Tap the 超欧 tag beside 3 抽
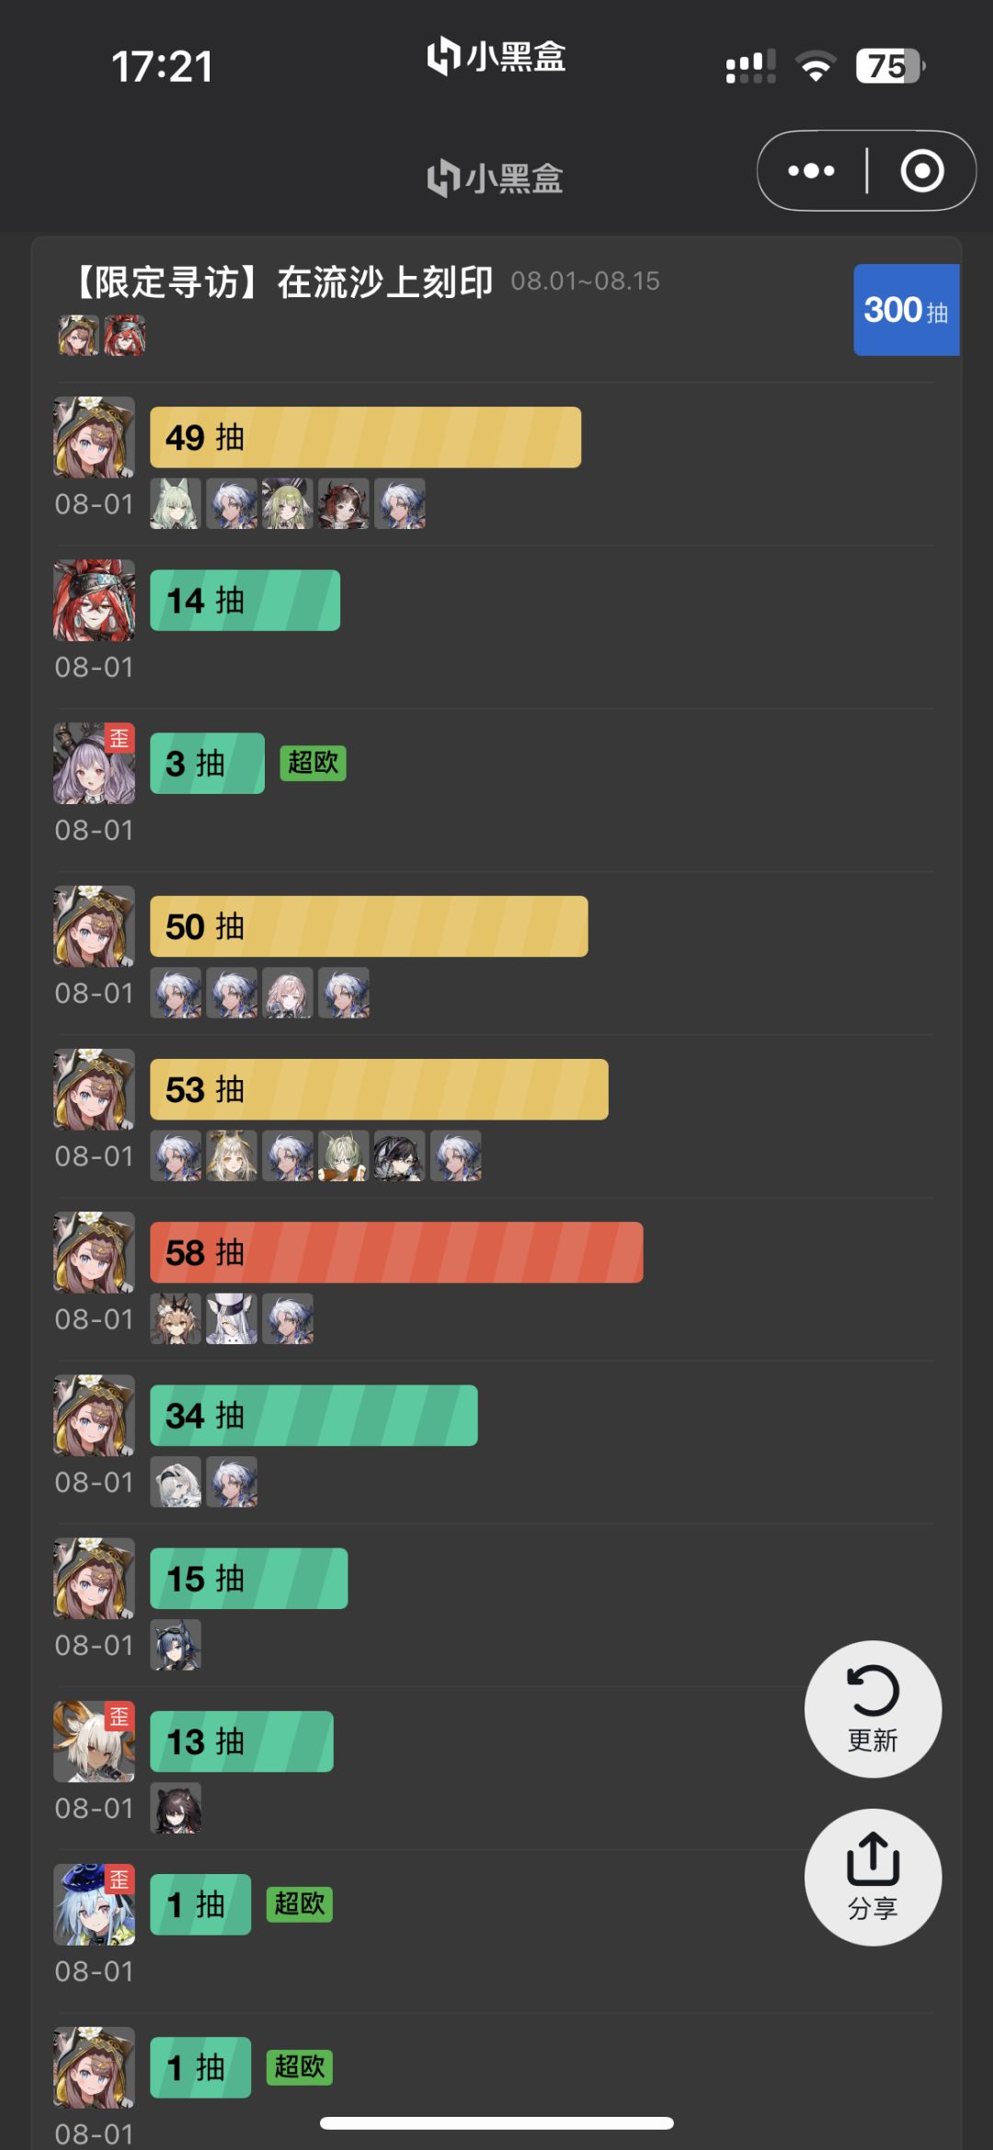 click(x=313, y=763)
